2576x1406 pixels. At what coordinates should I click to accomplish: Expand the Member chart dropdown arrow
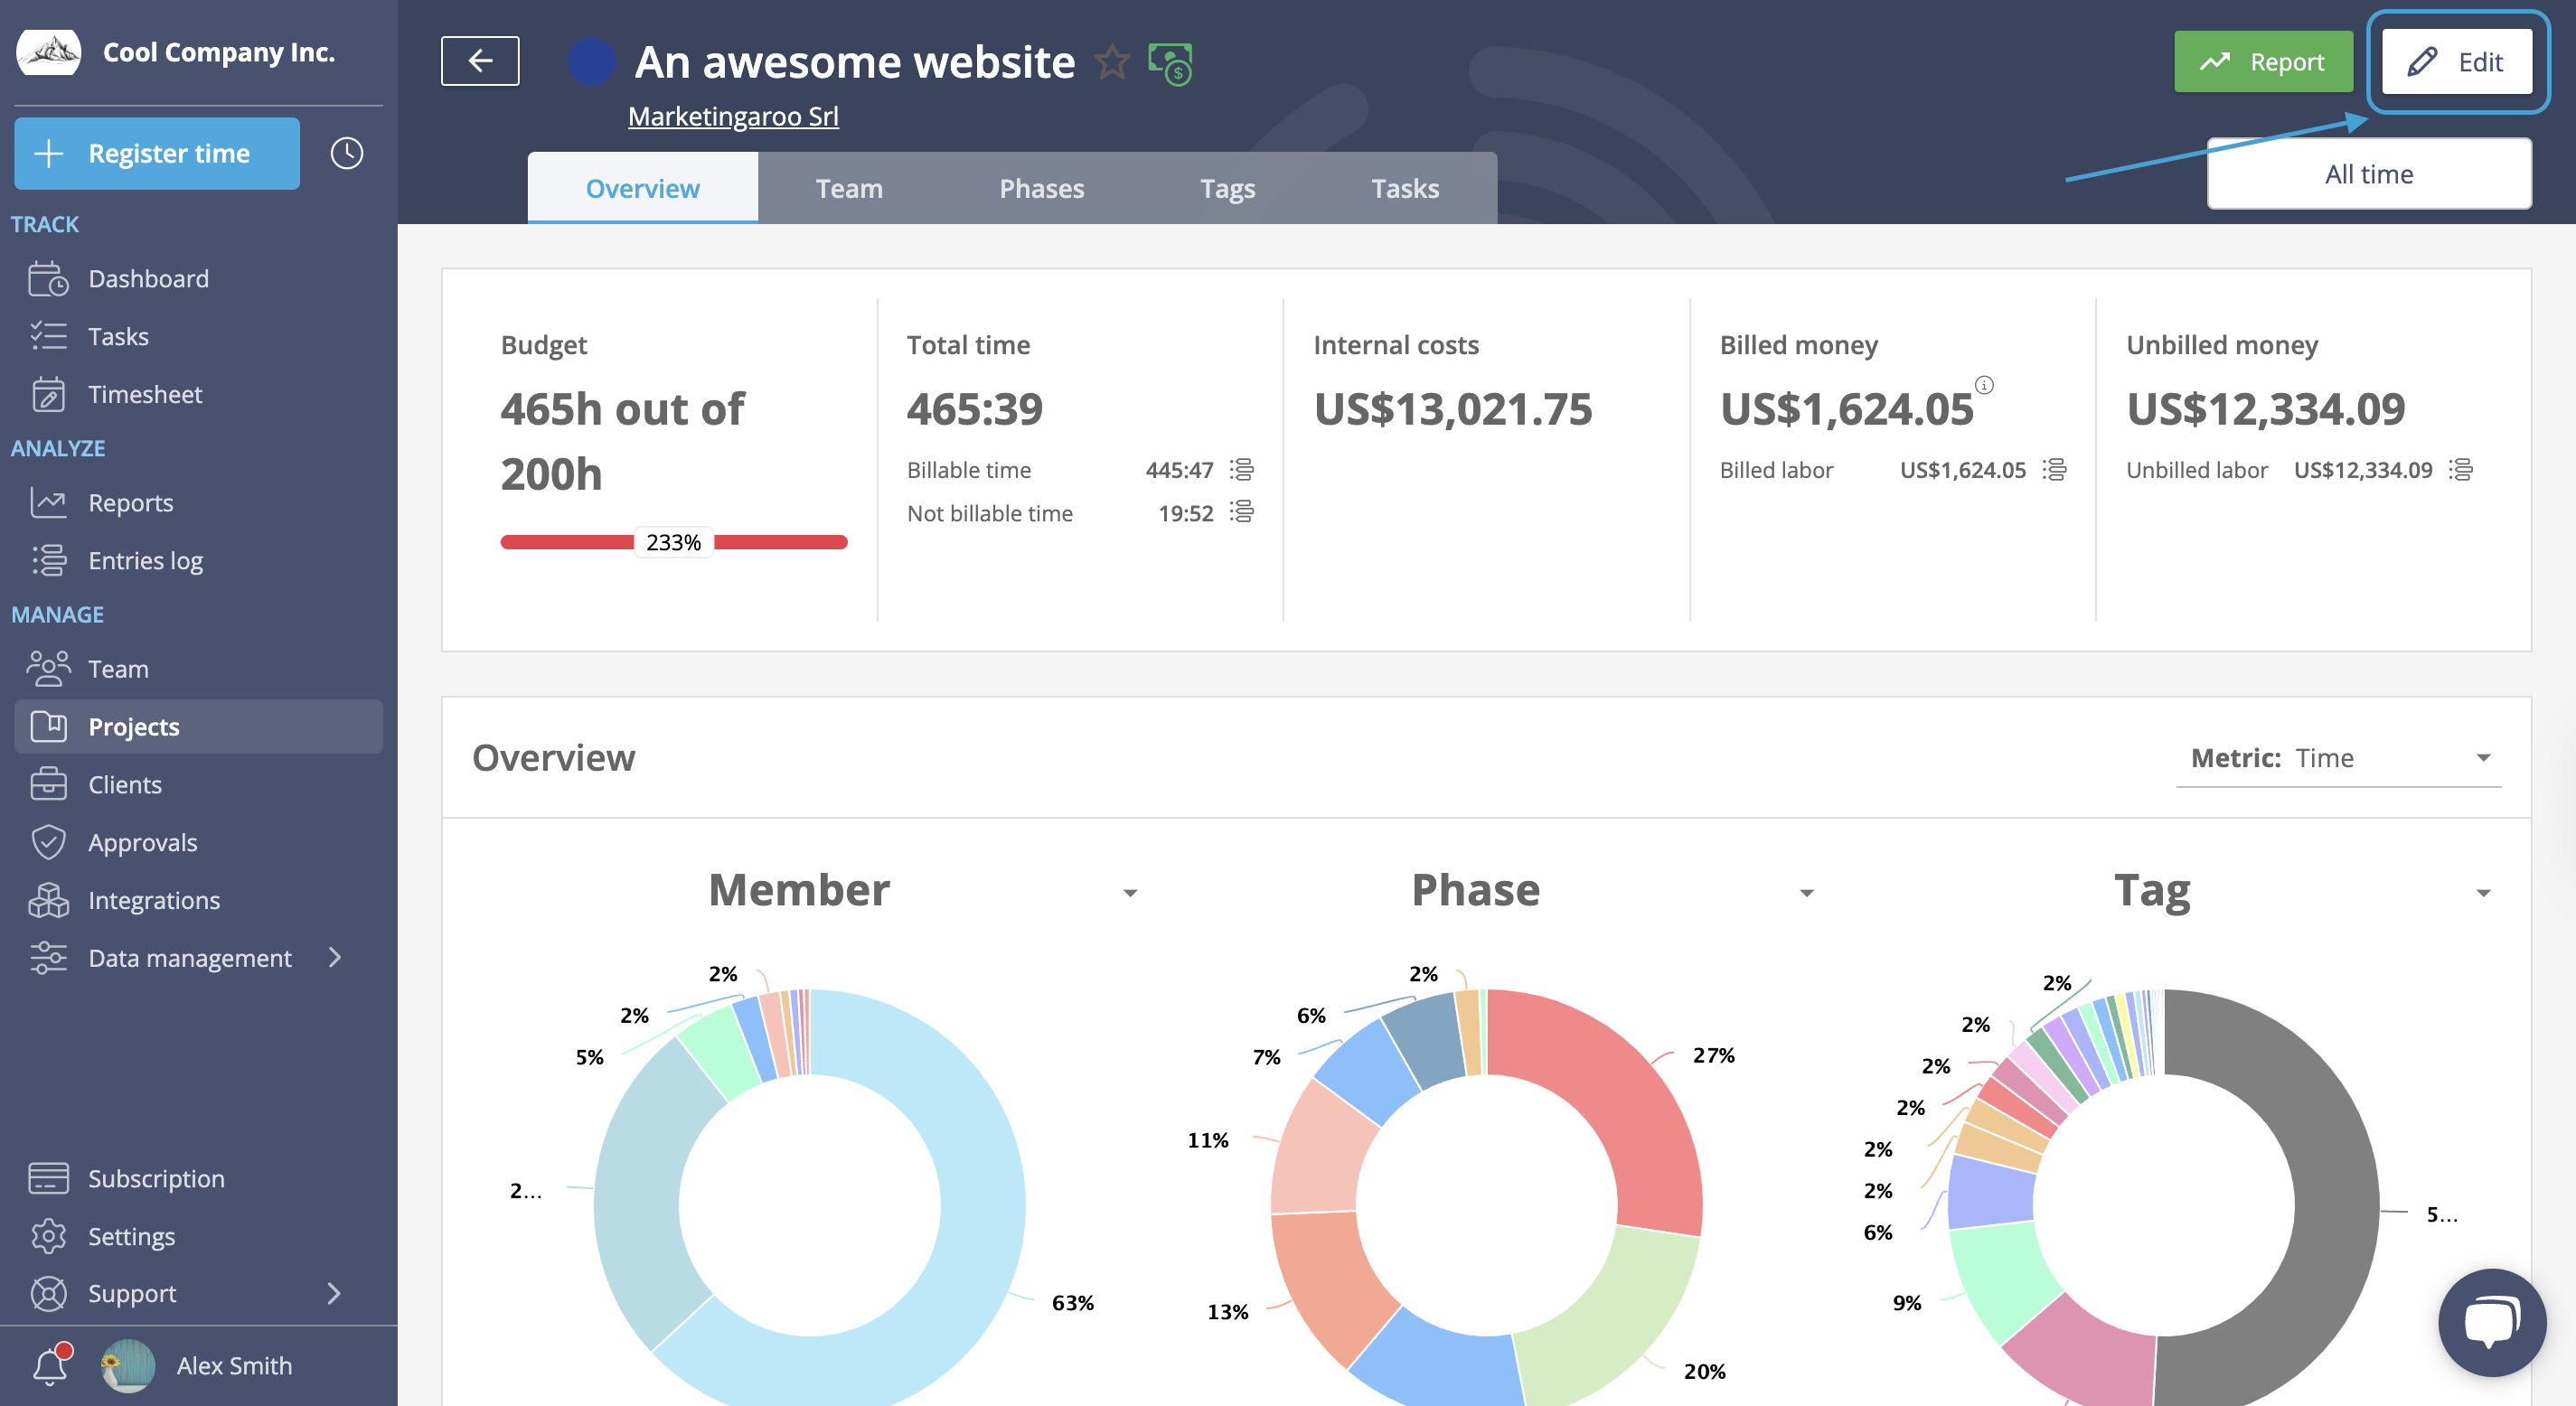[x=1130, y=893]
